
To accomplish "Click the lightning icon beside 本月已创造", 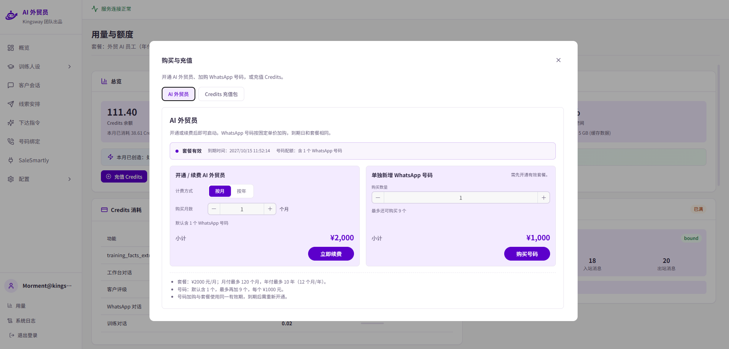I will [110, 157].
